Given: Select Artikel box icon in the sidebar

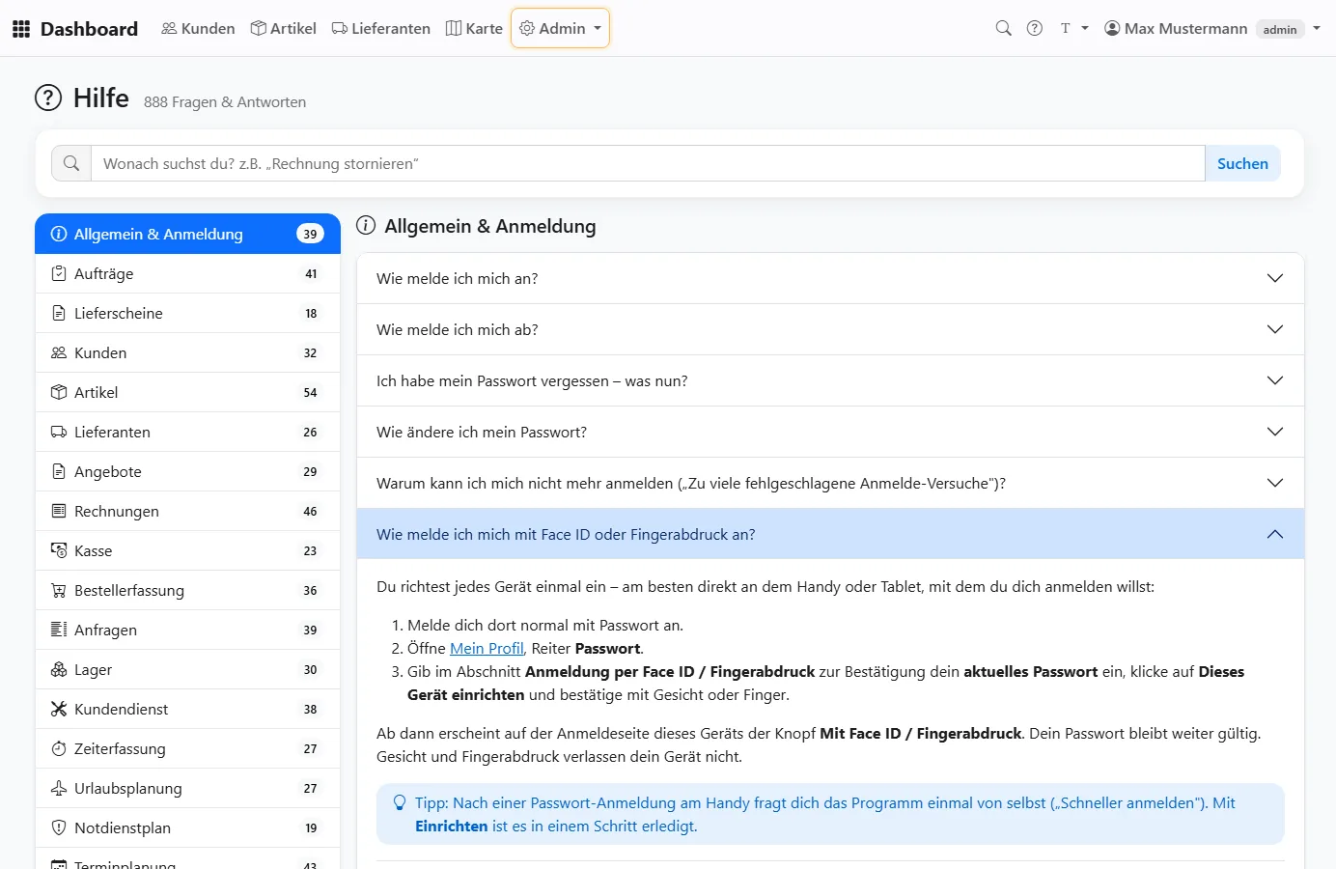Looking at the screenshot, I should pos(59,393).
